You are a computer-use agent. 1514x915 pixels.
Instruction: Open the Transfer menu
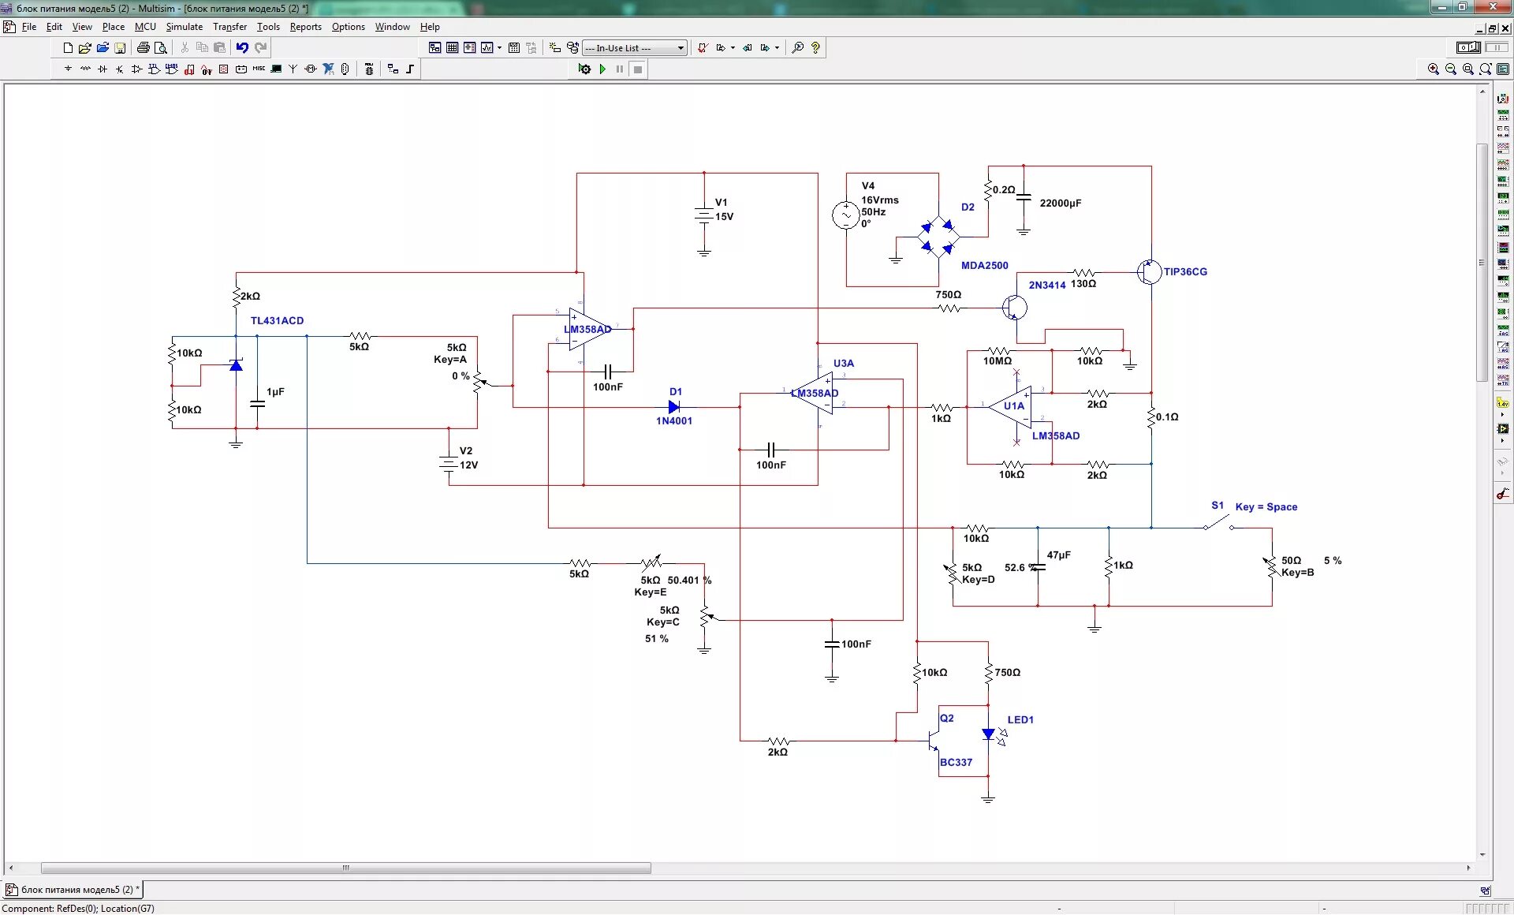coord(229,27)
